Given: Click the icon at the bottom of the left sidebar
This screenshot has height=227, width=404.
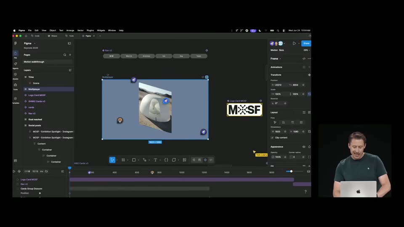Looking at the screenshot, I should pos(16,161).
